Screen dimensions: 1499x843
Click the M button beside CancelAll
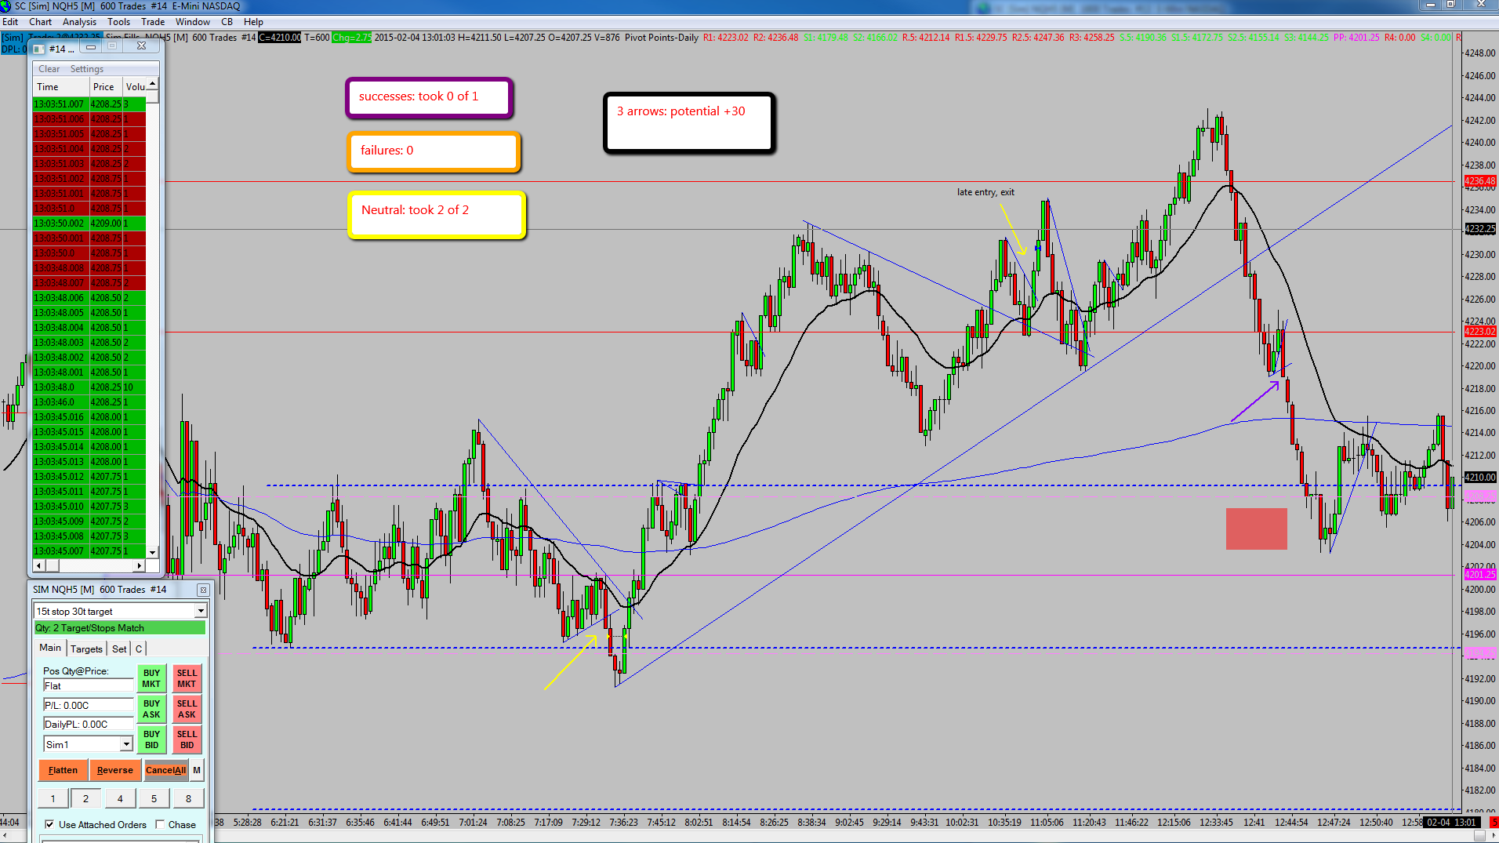[197, 770]
